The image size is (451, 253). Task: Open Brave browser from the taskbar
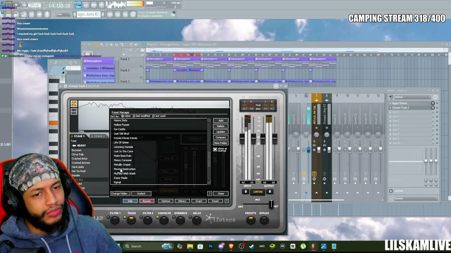[x=231, y=246]
